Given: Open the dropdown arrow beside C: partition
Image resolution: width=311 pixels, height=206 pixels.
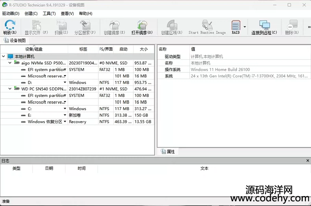Looking at the screenshot, I should [x=65, y=109].
